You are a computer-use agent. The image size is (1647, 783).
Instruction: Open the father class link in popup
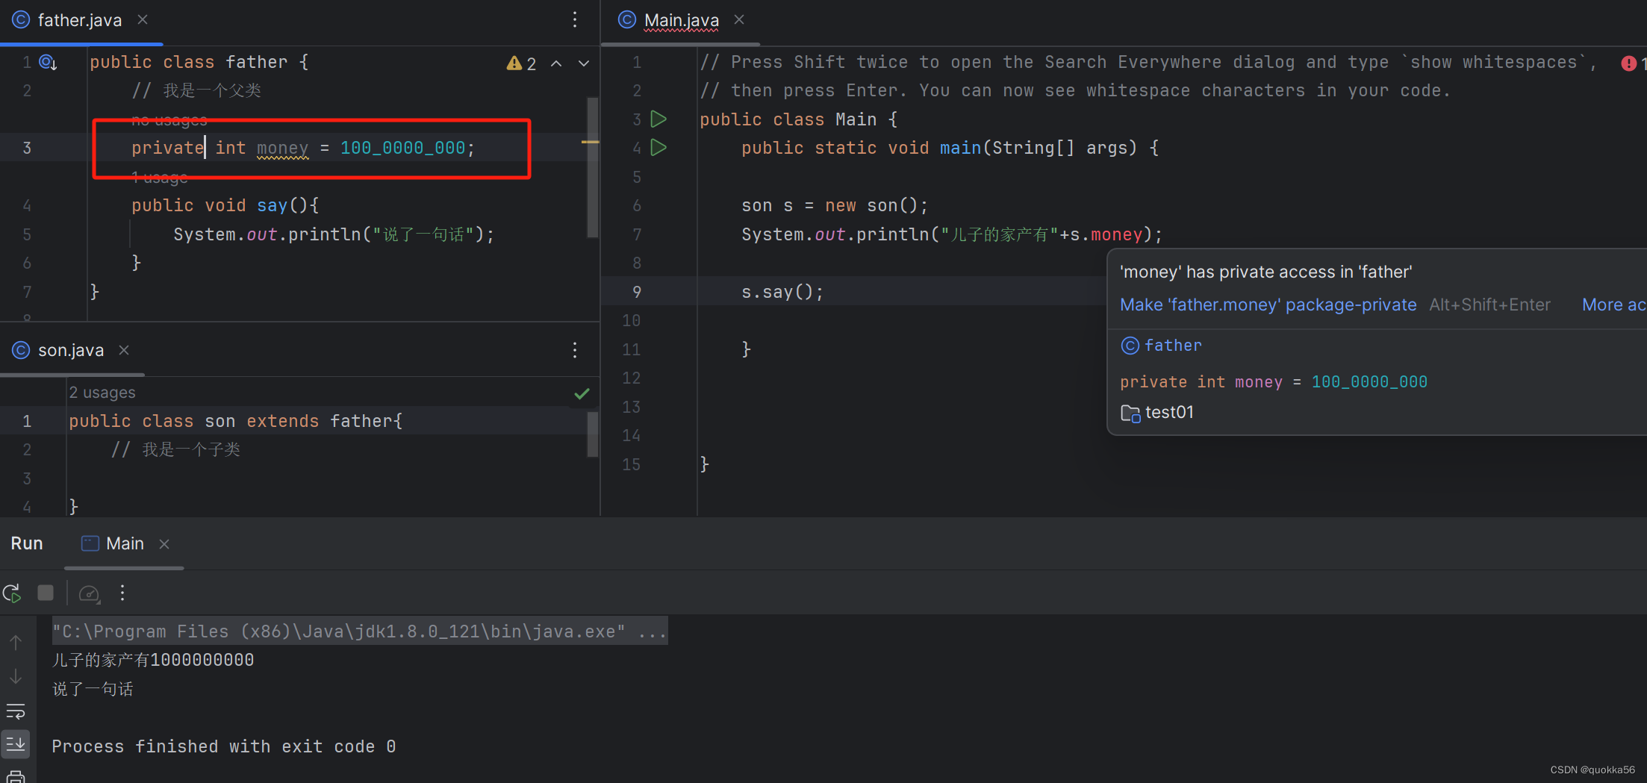point(1173,346)
